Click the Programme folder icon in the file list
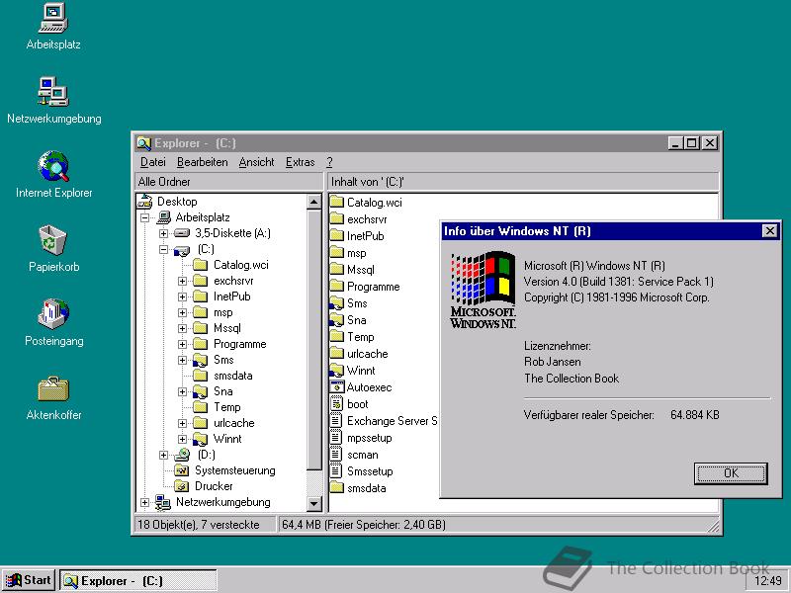Screen dimensions: 791x593 click(336, 286)
